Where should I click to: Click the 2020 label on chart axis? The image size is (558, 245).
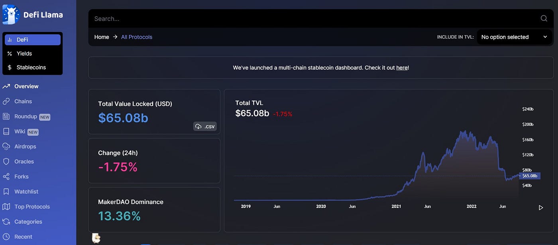(321, 206)
